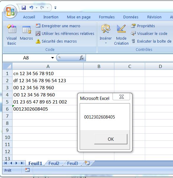Image resolution: width=173 pixels, height=178 pixels.
Task: Select row 7 header
Action: pos(7,116)
